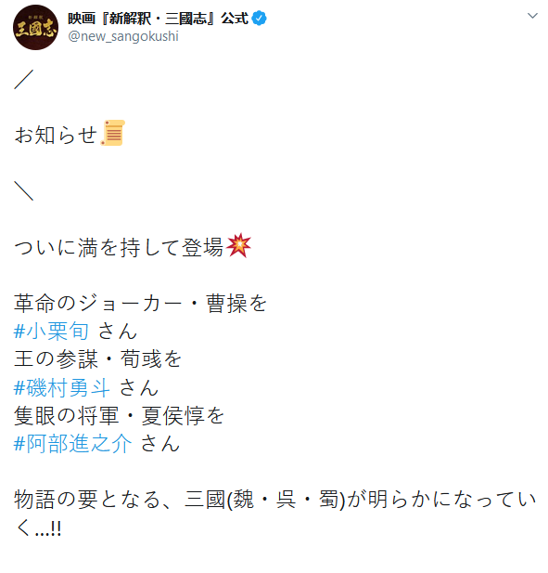Click the line 王の参謀・荀彧を
Screen dimensions: 548x573
97,358
